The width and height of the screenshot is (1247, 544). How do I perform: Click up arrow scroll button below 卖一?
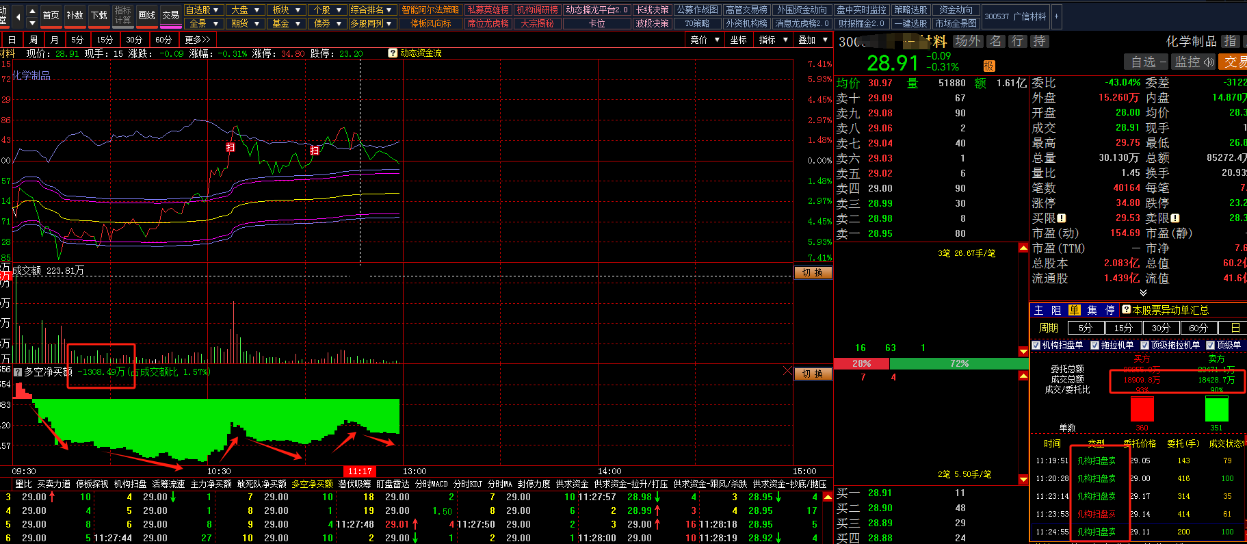[x=1023, y=248]
